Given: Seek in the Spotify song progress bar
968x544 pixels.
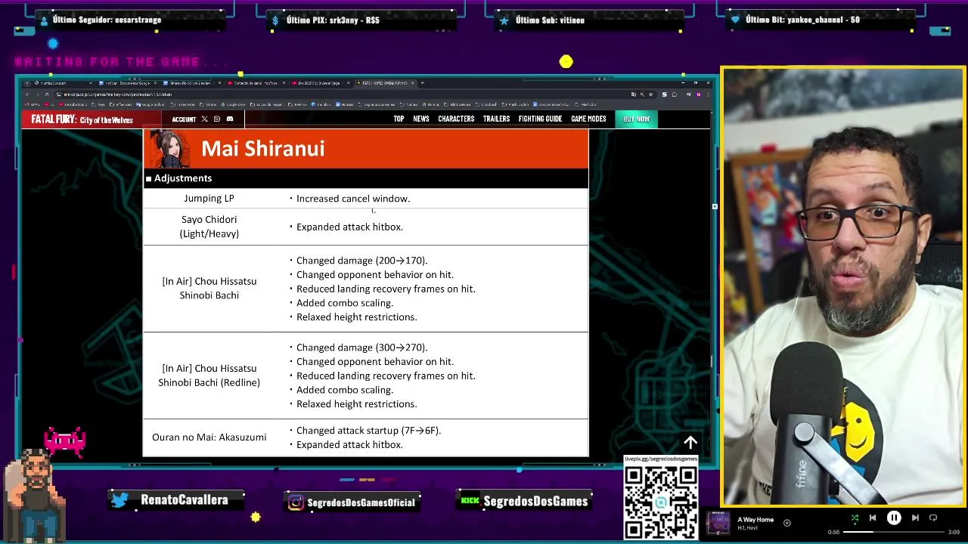Looking at the screenshot, I should click(x=894, y=532).
